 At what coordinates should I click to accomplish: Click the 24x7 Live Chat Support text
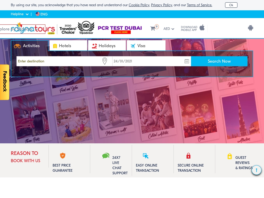(x=120, y=165)
